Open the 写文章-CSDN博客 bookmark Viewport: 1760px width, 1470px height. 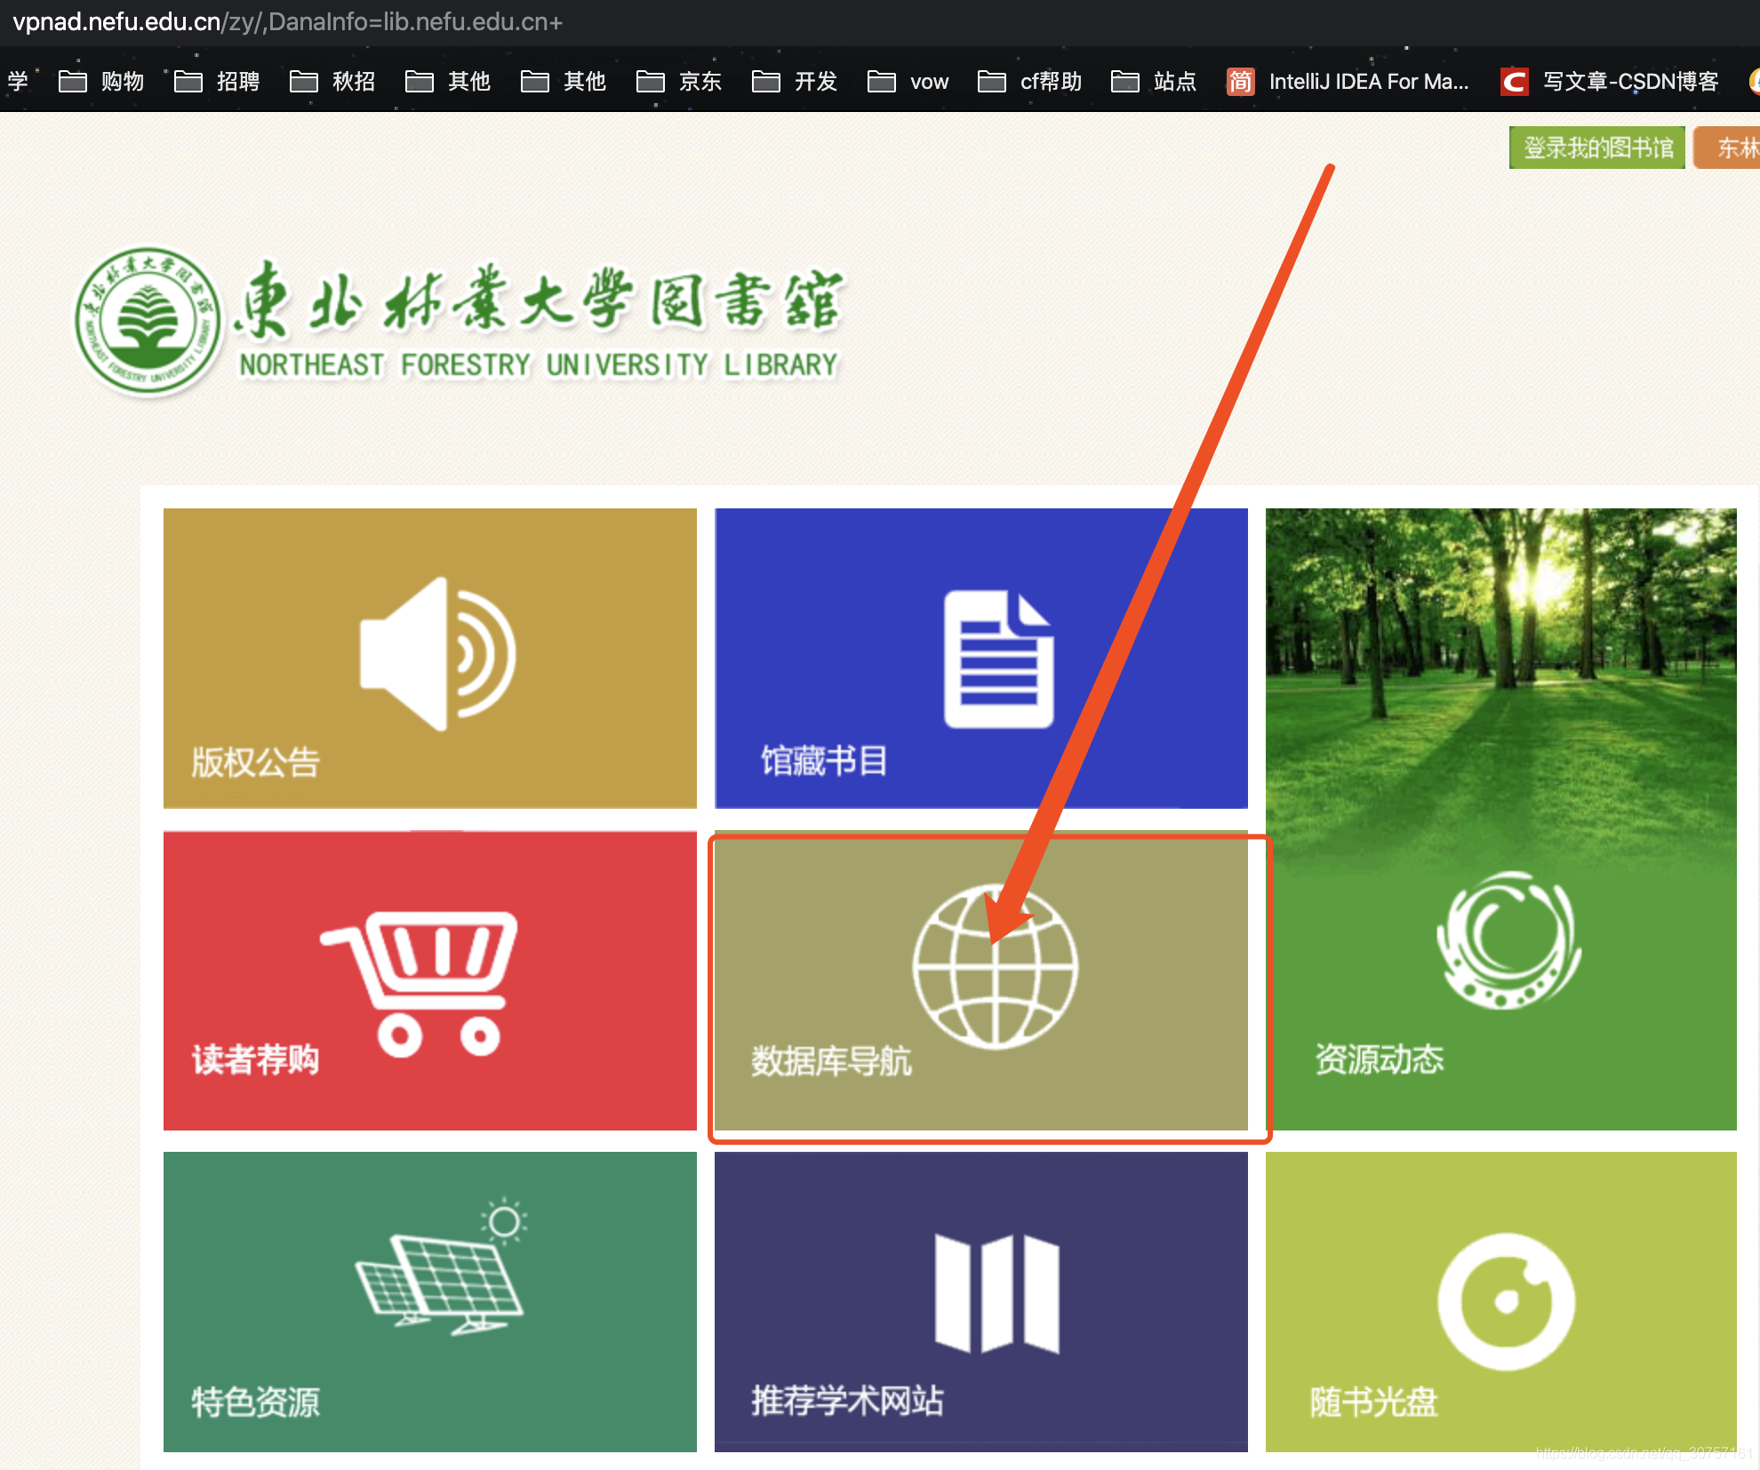(1610, 82)
